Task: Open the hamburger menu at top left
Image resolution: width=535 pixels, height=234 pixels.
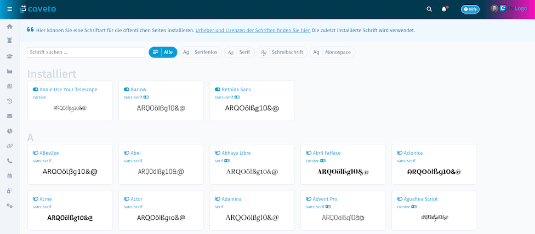Action: pyautogui.click(x=9, y=9)
